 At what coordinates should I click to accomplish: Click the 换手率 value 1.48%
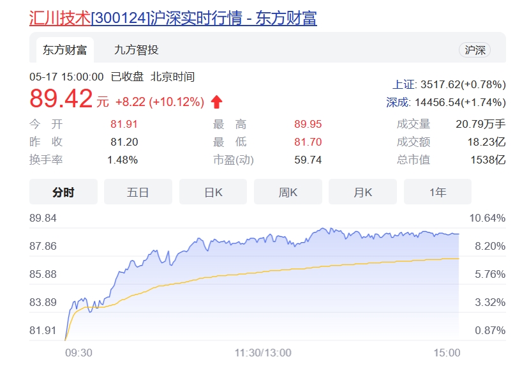(x=123, y=160)
